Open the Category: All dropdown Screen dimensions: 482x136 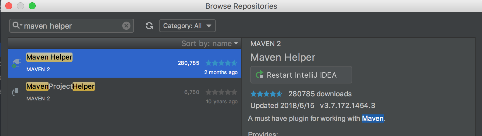pyautogui.click(x=187, y=26)
